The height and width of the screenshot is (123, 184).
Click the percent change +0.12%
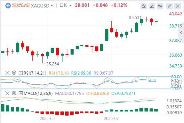tap(119, 5)
